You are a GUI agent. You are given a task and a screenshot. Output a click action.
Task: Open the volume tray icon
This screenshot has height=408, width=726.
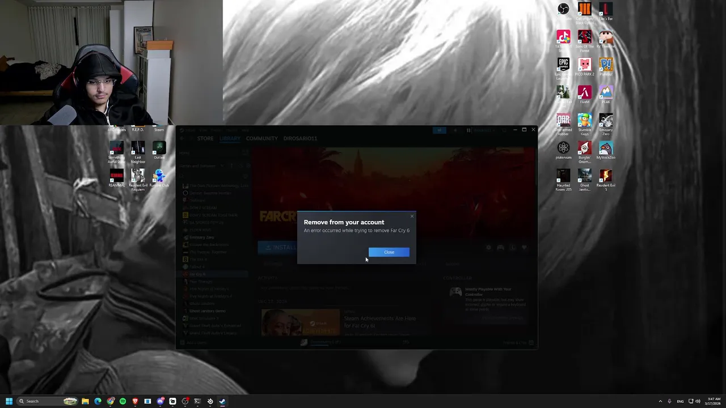[698, 401]
